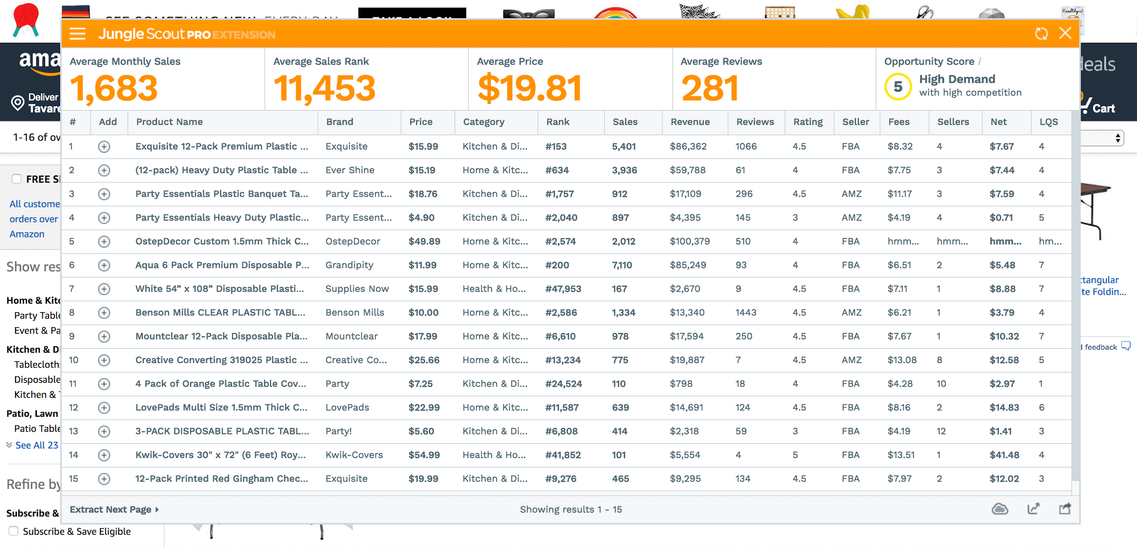The width and height of the screenshot is (1137, 548).
Task: Sort results by the Price column header
Action: 421,122
